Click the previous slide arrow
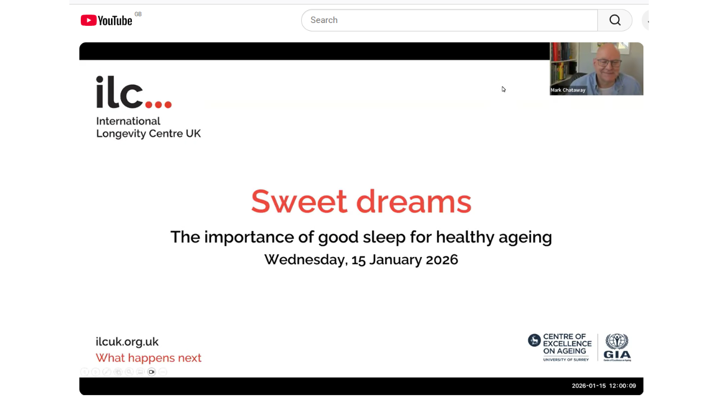 point(85,371)
